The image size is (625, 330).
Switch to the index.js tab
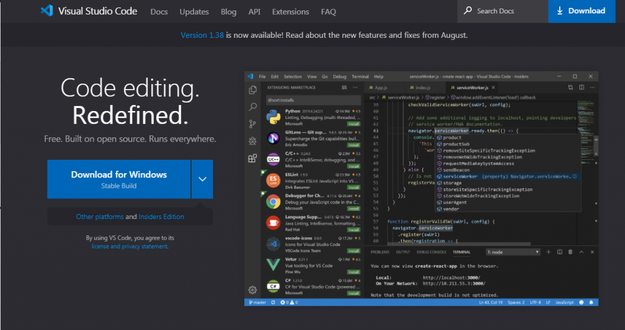point(420,87)
